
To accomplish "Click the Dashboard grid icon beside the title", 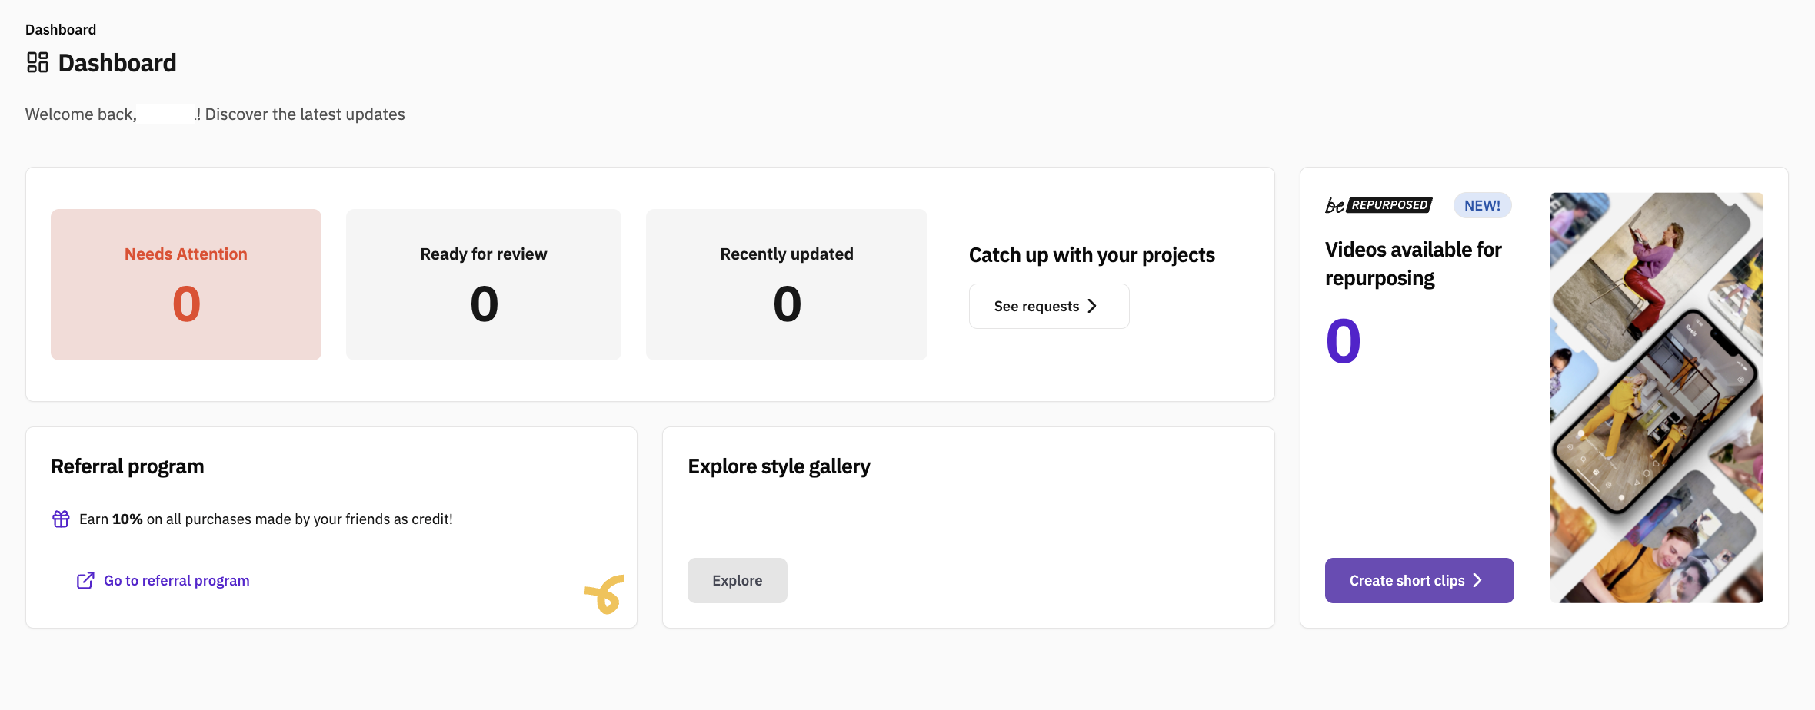I will point(38,62).
